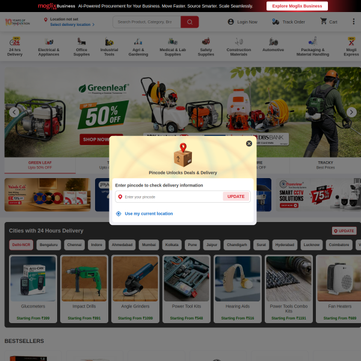The height and width of the screenshot is (361, 361).
Task: Expand Select delivery location chevron
Action: click(x=93, y=25)
